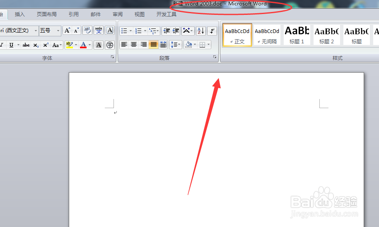Open the Numbering dropdown arrow

(145, 31)
